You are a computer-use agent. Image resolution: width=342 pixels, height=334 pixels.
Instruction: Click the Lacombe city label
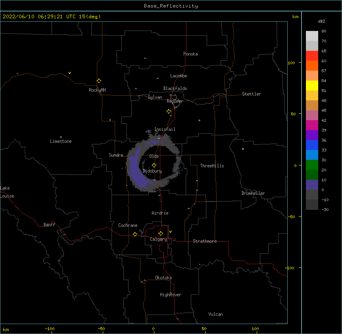click(179, 76)
